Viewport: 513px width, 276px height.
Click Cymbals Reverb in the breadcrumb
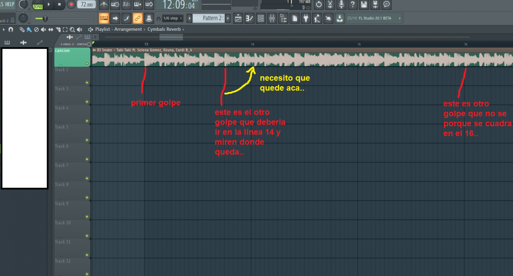[164, 30]
